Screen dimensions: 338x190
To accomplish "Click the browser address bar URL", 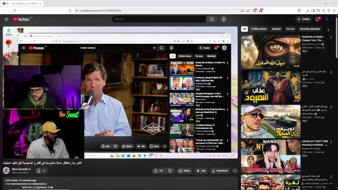I will click(101, 11).
